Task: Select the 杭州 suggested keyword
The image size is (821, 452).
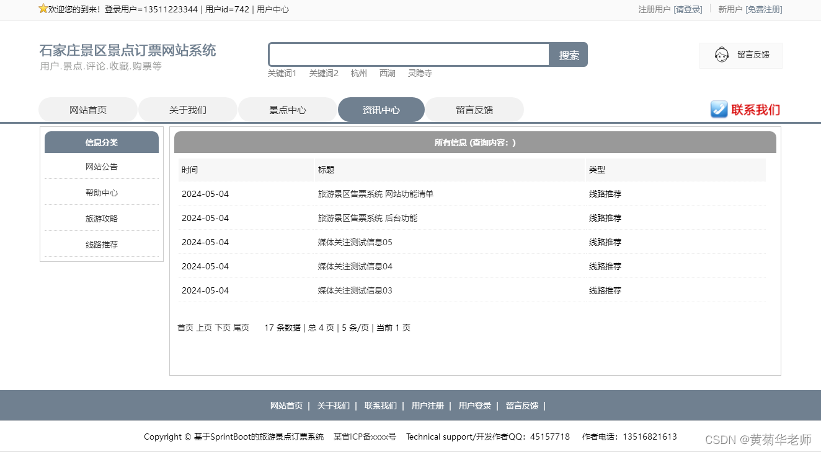Action: pos(359,73)
